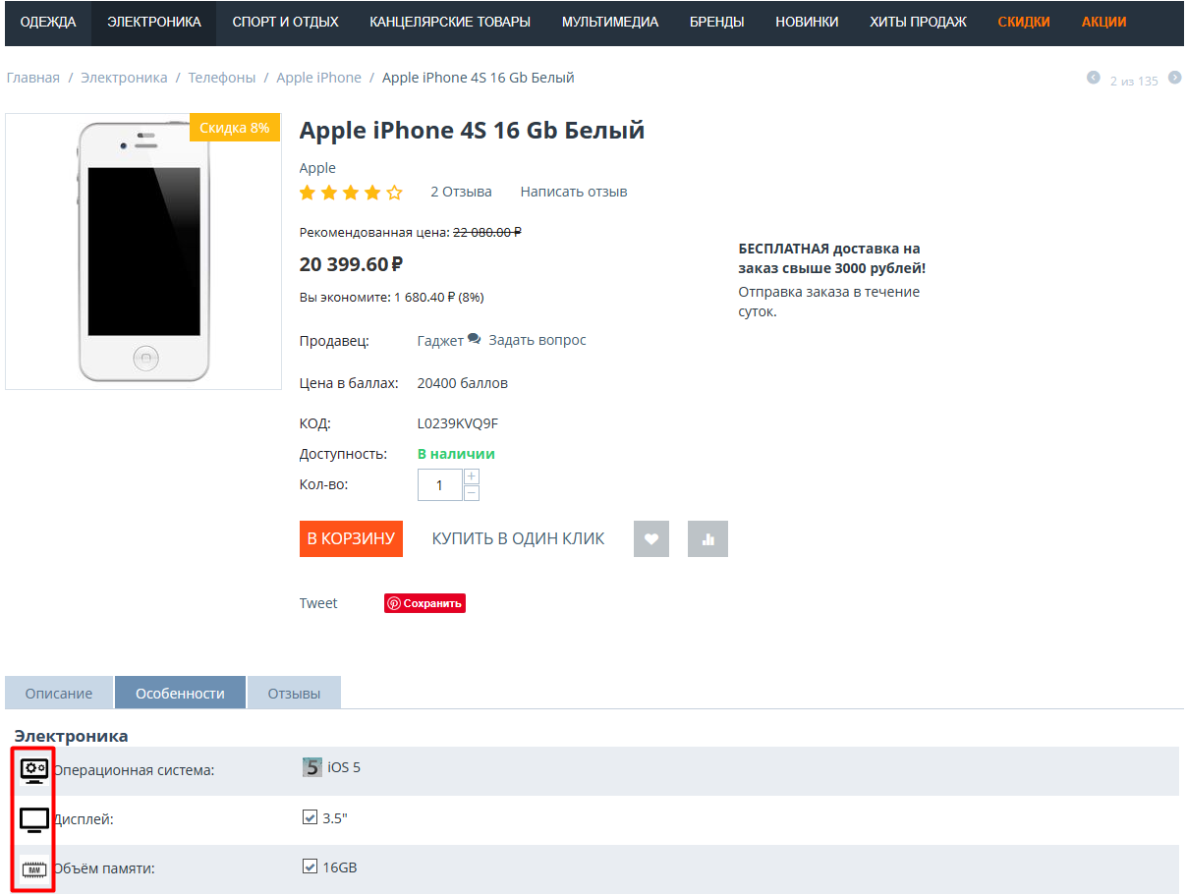Image resolution: width=1187 pixels, height=895 pixels.
Task: Click the Tweet link
Action: click(318, 603)
